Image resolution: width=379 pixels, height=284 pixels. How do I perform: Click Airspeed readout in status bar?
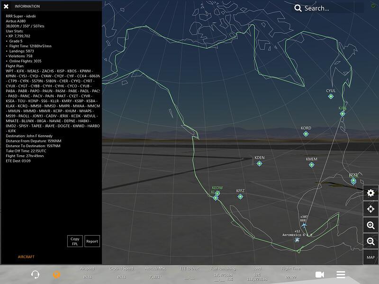click(87, 273)
